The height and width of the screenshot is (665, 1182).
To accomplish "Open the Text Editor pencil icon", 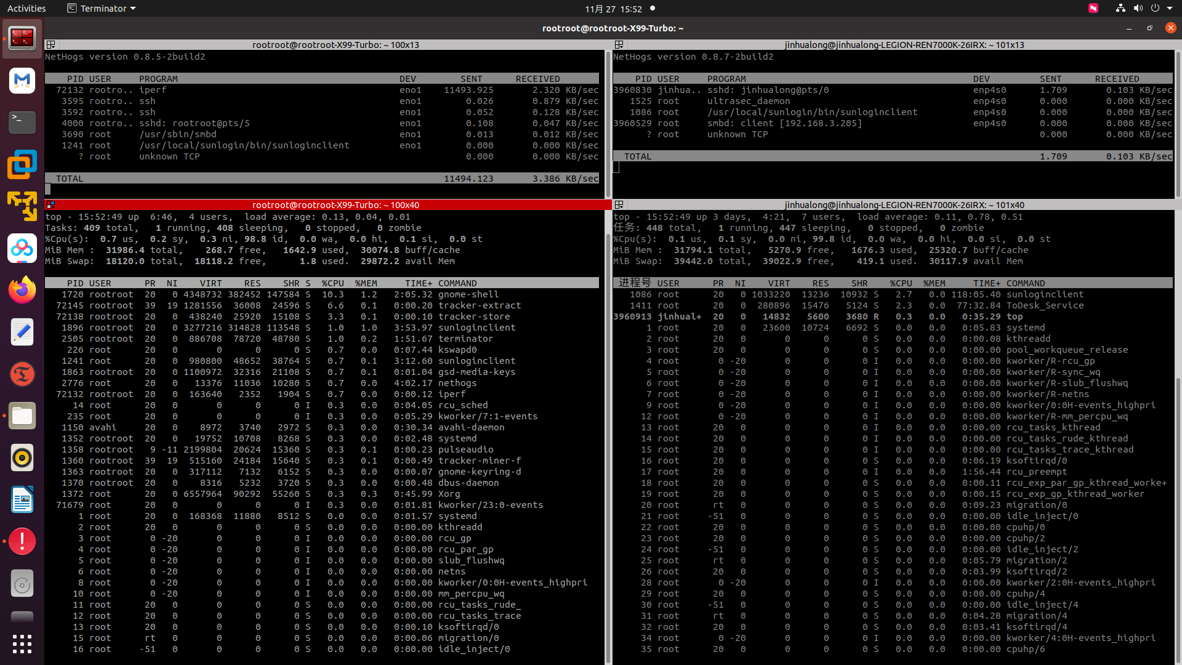I will (22, 332).
